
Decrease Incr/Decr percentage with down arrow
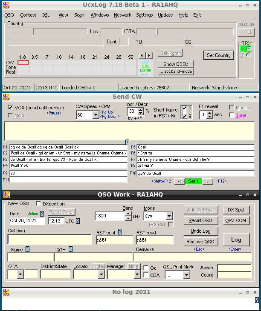(x=141, y=113)
